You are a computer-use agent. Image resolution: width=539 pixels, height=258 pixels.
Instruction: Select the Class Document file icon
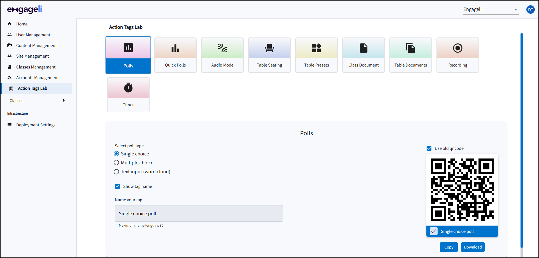point(364,48)
